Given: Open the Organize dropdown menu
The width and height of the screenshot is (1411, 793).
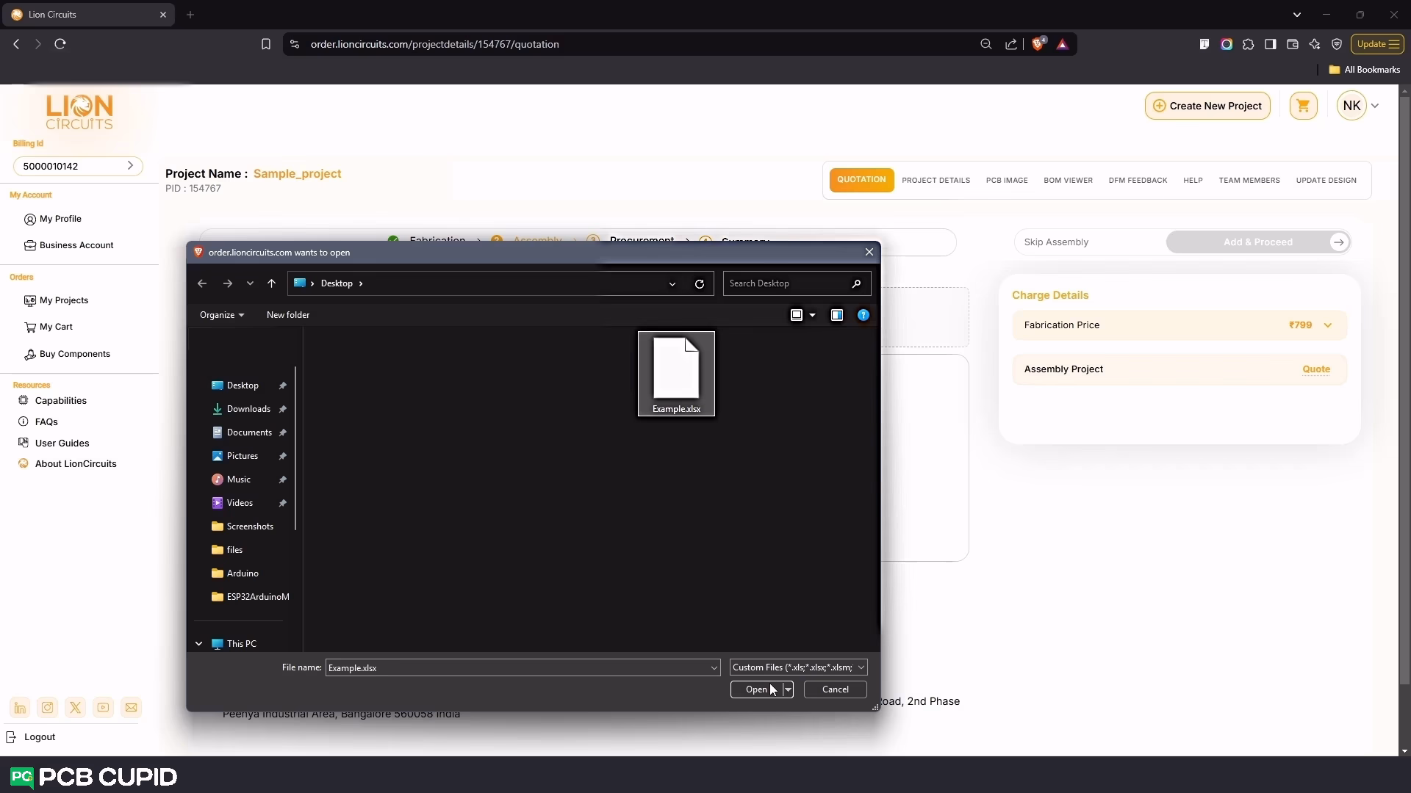Looking at the screenshot, I should click(x=221, y=315).
